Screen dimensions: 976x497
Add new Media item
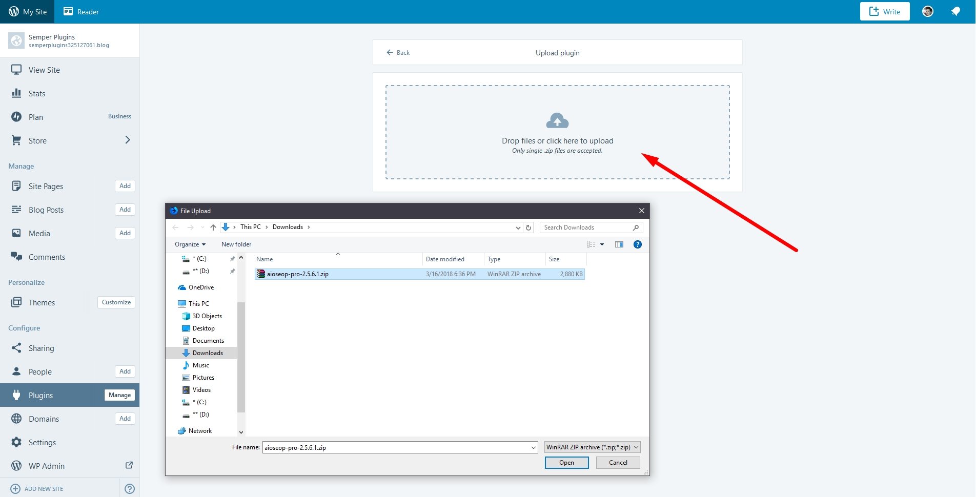pos(125,233)
